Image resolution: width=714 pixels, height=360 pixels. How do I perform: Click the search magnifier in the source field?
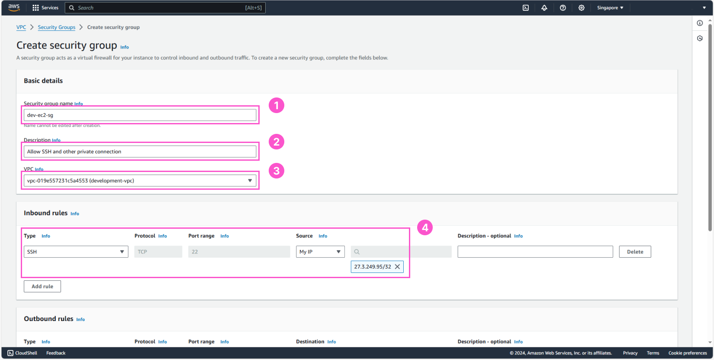[357, 252]
